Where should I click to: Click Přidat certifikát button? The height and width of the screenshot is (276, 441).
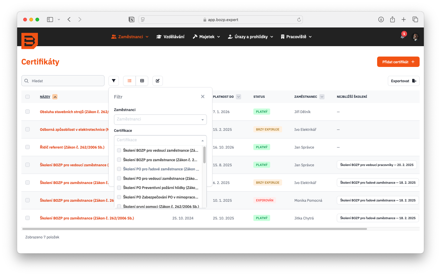tap(398, 62)
